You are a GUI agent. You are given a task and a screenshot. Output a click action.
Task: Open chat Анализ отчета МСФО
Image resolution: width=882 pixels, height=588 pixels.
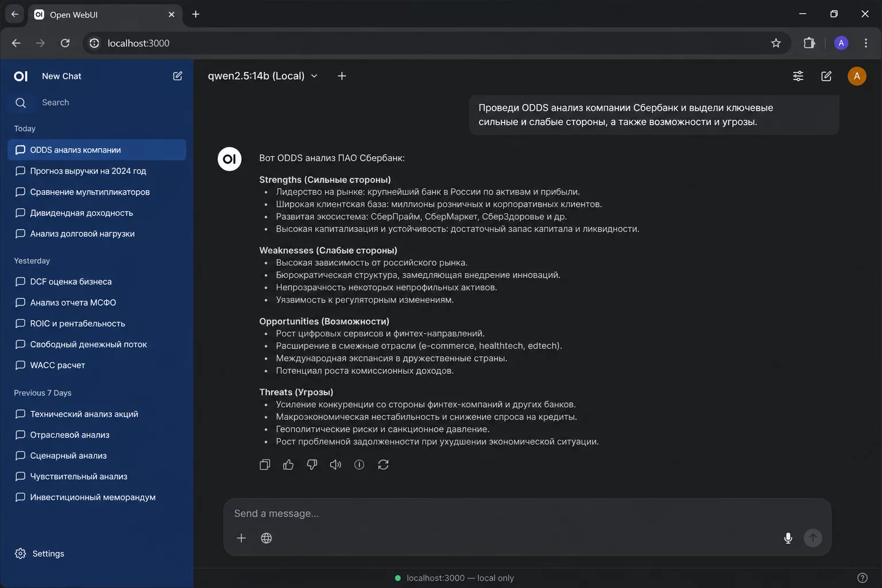point(97,303)
